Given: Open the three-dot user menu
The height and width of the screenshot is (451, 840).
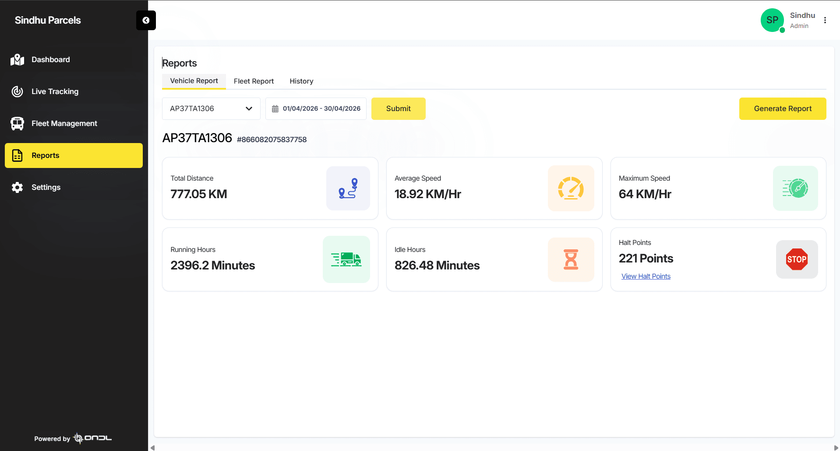Looking at the screenshot, I should pos(825,20).
